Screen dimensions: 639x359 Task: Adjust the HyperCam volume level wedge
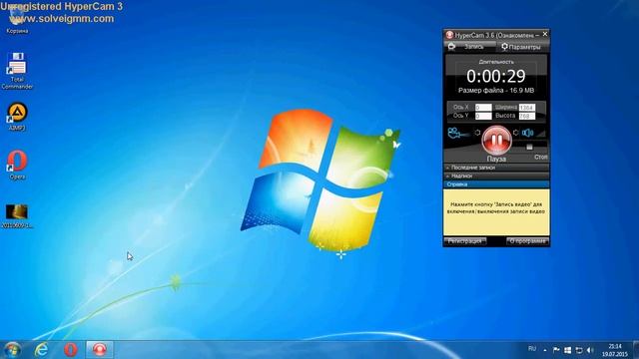tap(540, 133)
